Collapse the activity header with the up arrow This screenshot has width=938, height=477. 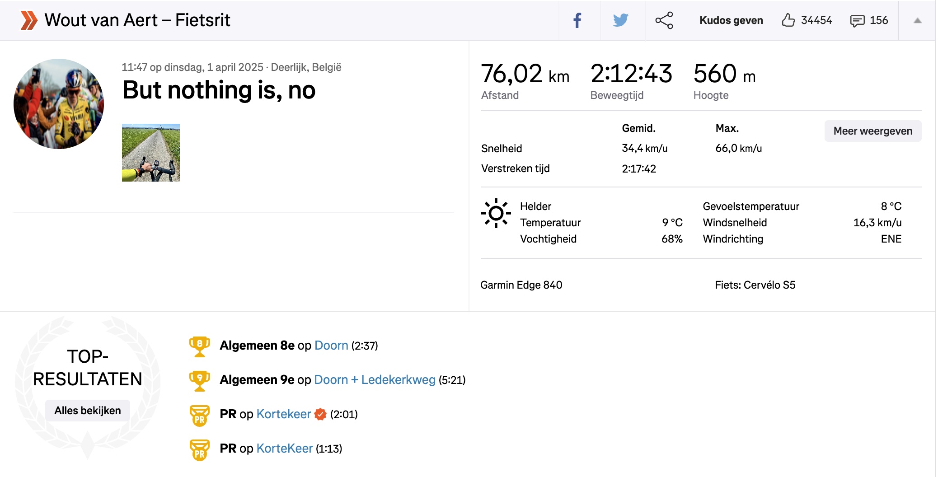coord(917,20)
